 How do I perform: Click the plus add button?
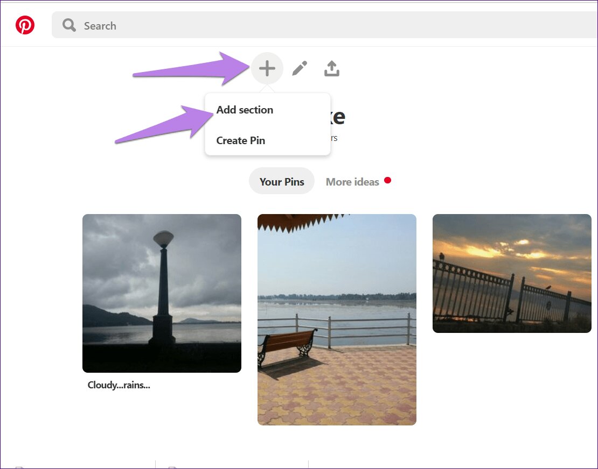click(267, 68)
